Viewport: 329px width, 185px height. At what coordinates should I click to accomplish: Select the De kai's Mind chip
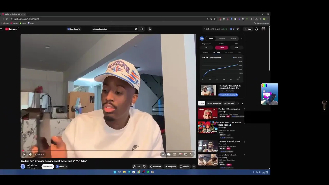(x=229, y=103)
